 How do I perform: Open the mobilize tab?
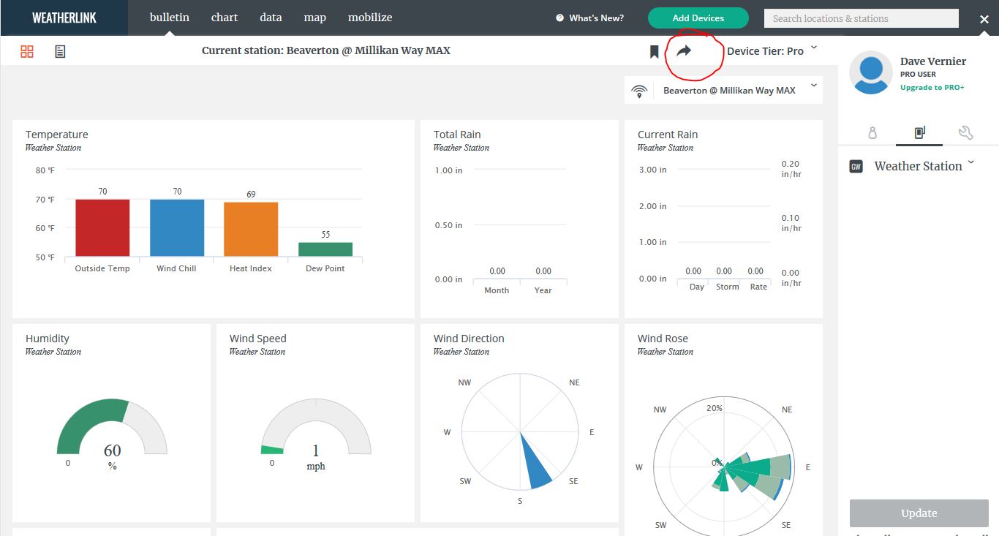pos(370,18)
